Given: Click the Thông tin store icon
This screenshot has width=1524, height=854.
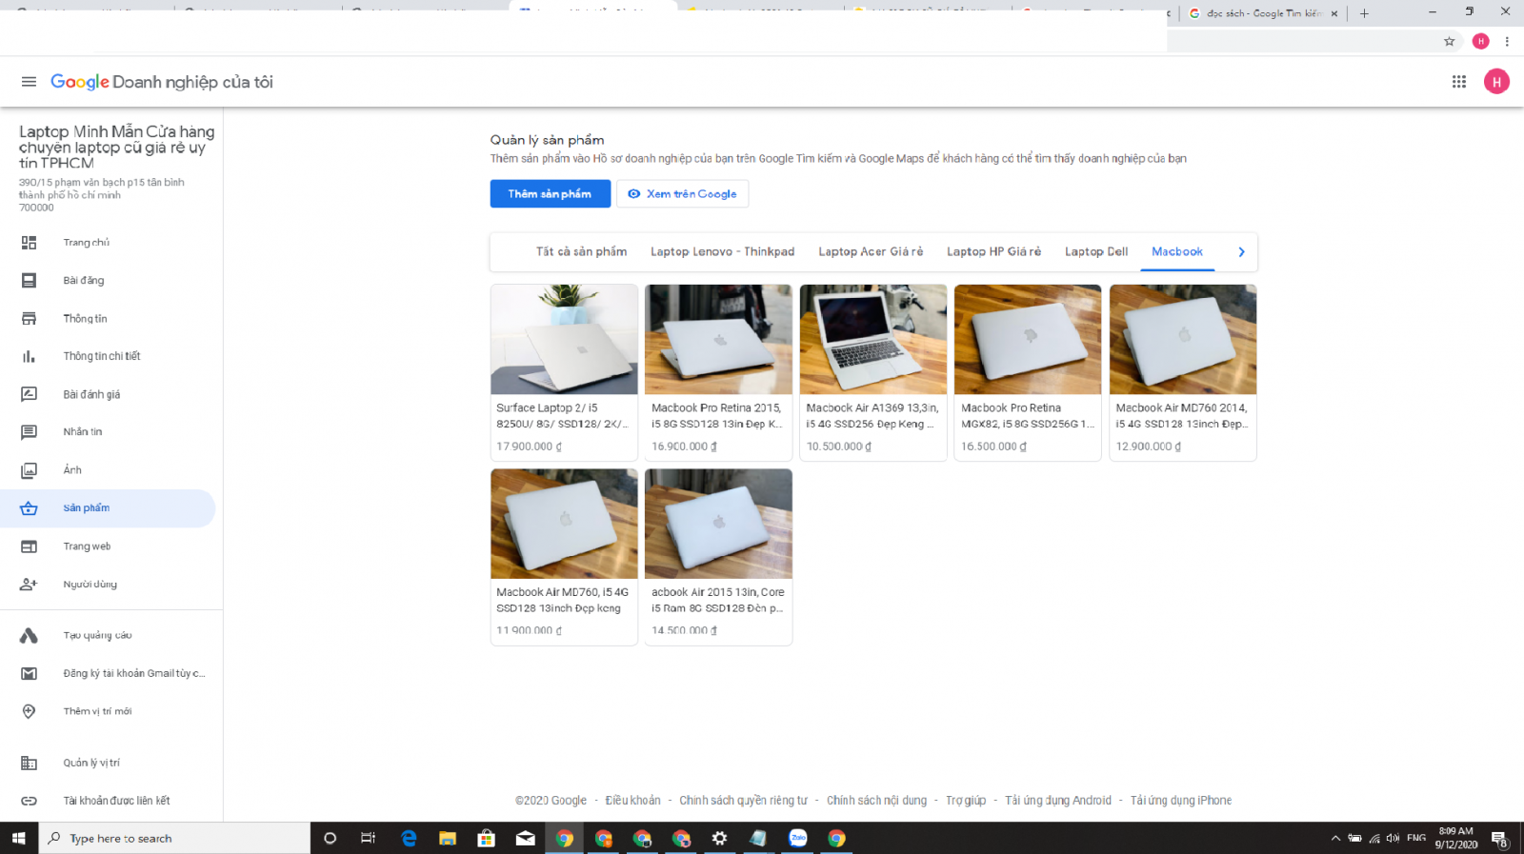Looking at the screenshot, I should point(29,319).
